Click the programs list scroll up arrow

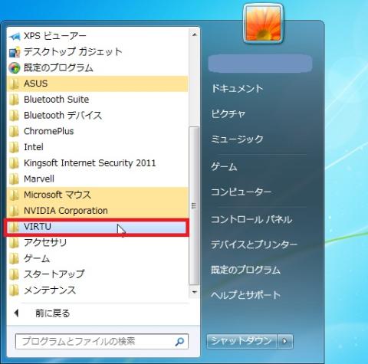(x=194, y=34)
